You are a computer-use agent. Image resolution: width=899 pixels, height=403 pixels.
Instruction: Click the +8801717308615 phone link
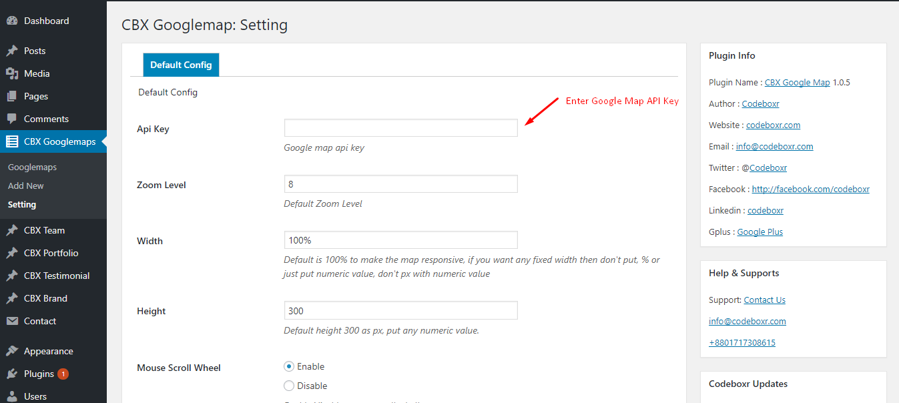point(742,342)
